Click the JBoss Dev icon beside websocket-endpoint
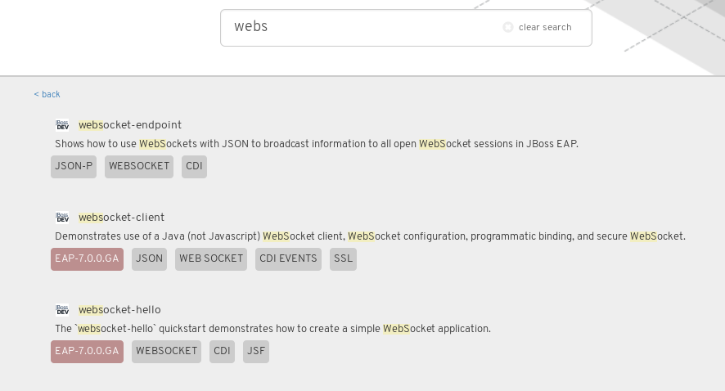 (x=62, y=125)
